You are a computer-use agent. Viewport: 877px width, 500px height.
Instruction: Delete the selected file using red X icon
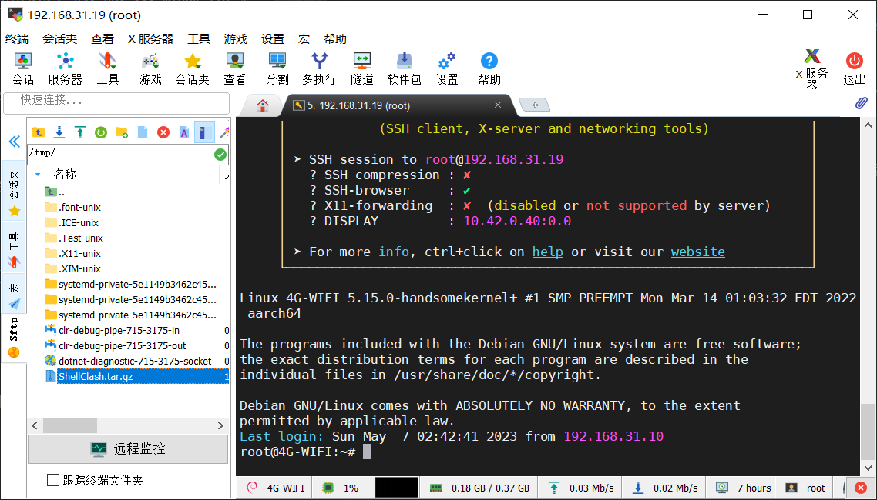pos(163,132)
